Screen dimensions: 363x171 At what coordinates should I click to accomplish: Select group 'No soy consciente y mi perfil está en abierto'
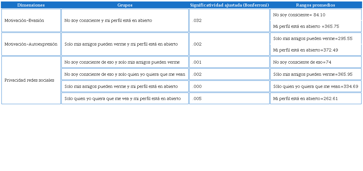coord(108,20)
